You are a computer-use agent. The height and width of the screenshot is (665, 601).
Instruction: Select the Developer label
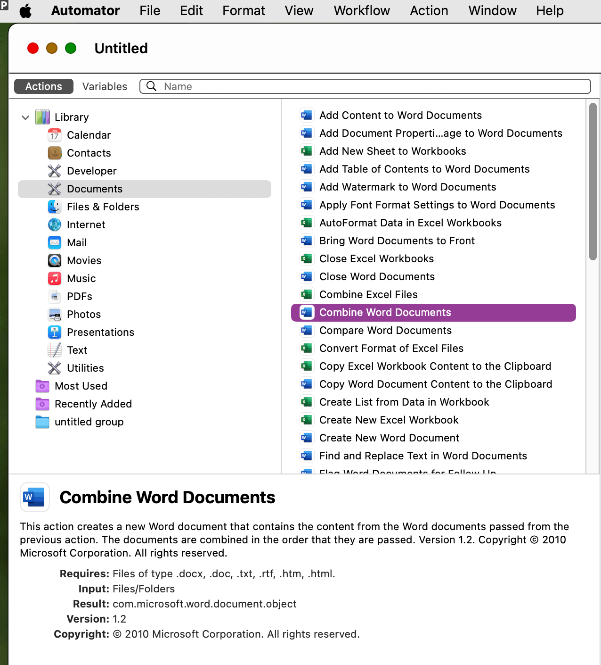click(92, 171)
